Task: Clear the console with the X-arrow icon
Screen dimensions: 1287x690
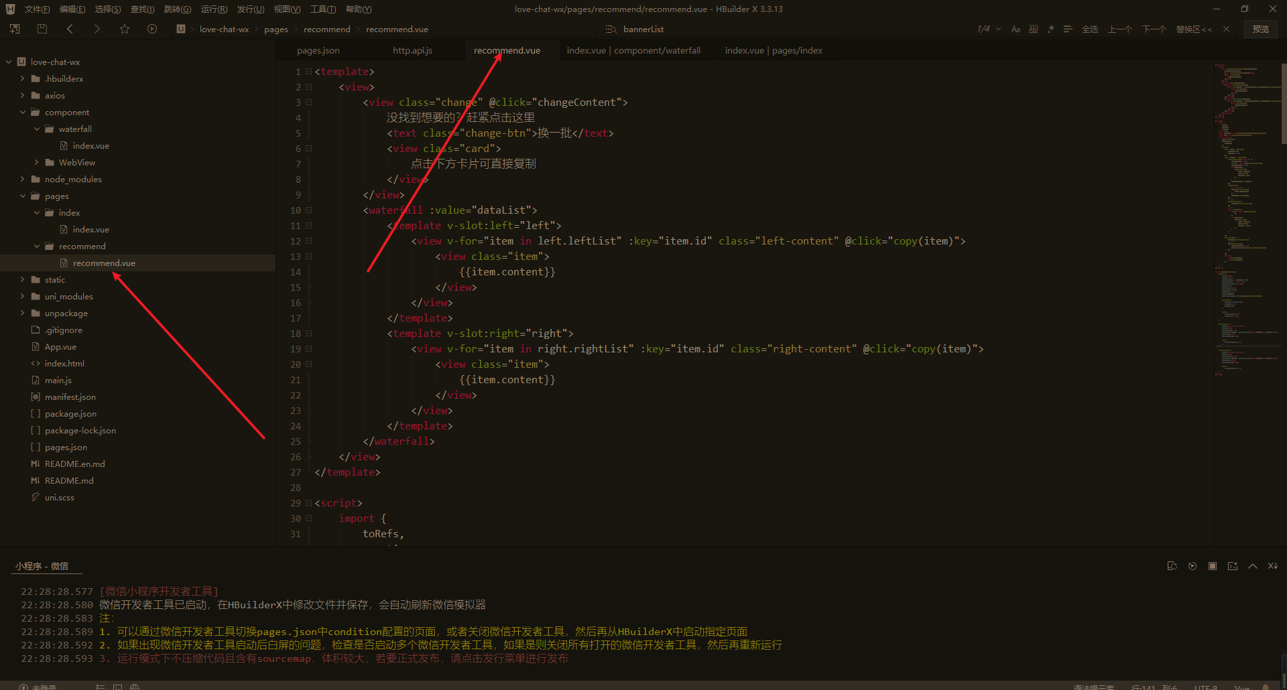Action: click(x=1273, y=566)
